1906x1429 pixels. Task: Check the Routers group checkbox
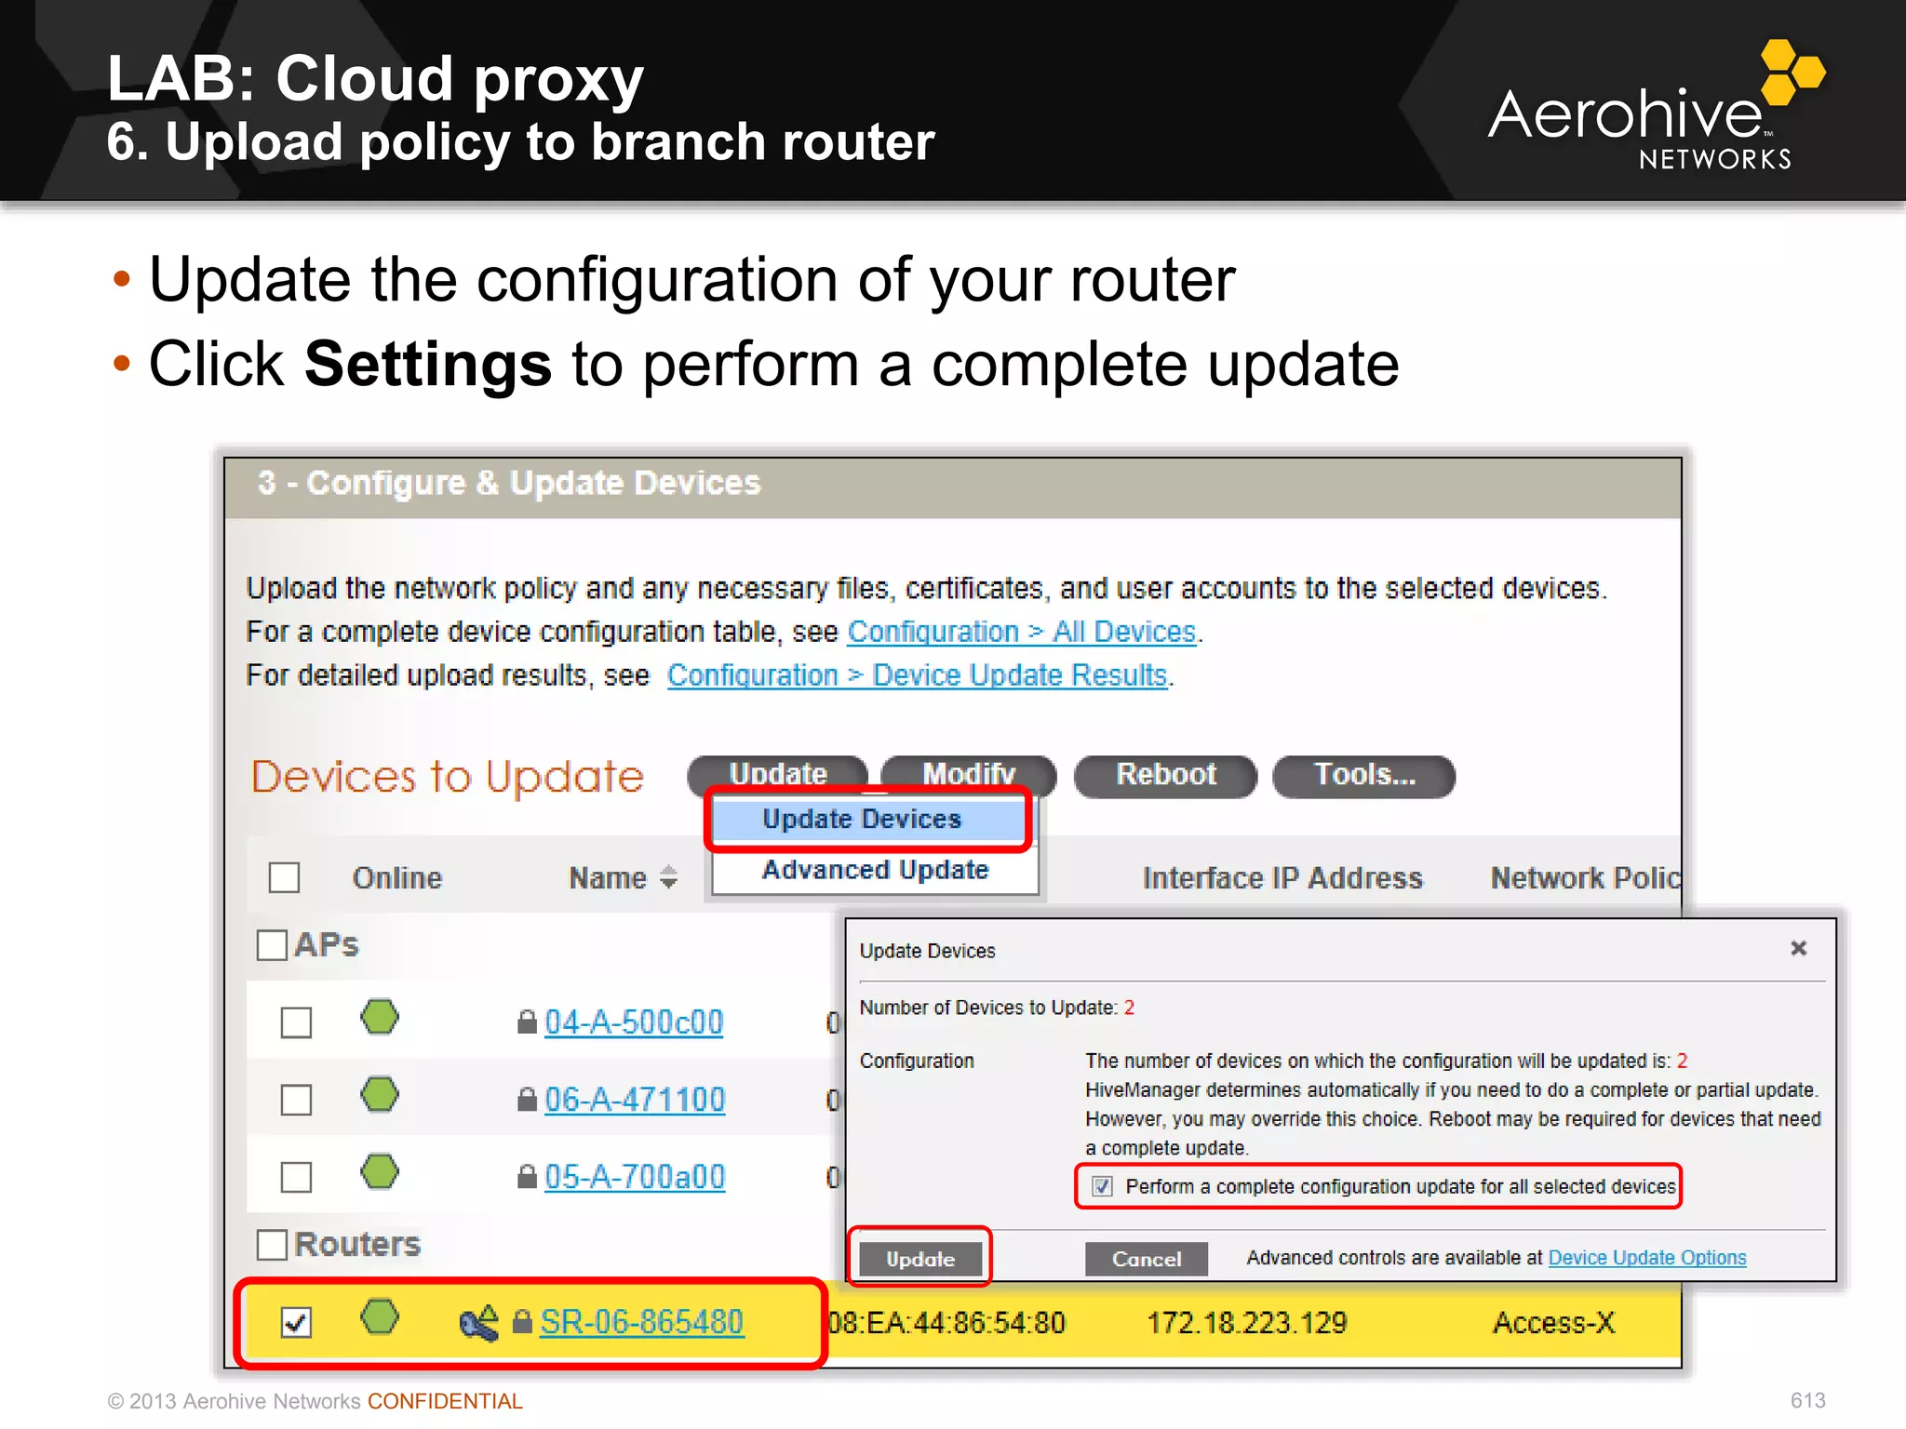click(272, 1245)
